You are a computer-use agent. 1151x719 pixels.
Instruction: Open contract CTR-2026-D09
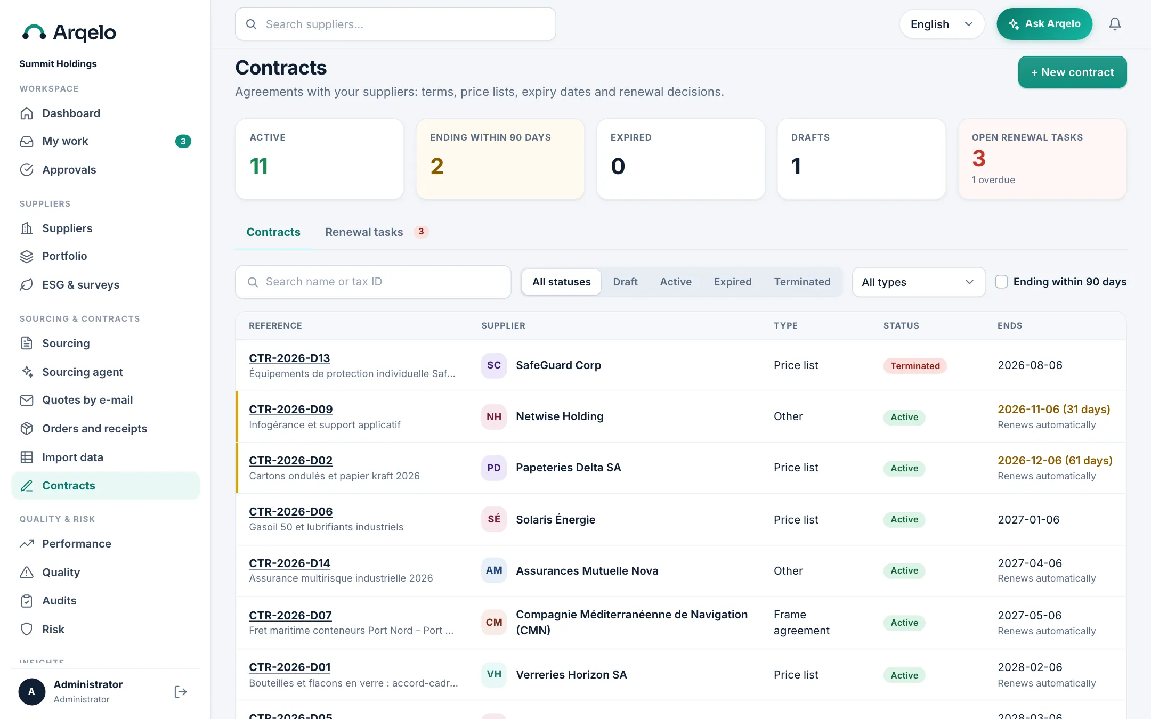point(291,409)
